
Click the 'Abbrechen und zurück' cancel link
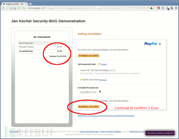click(106, 116)
